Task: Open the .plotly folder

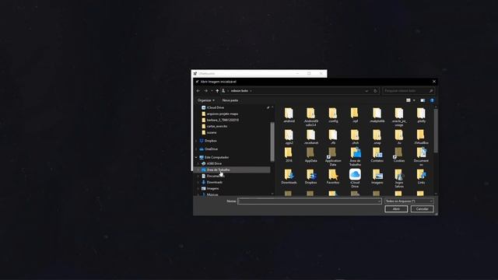Action: (x=421, y=115)
